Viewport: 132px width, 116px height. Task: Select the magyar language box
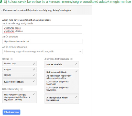[x=19, y=69]
